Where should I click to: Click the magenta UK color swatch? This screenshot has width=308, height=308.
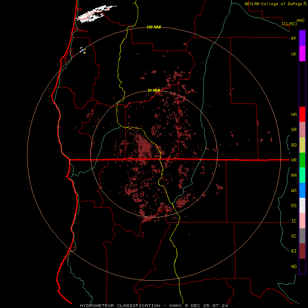[302, 54]
